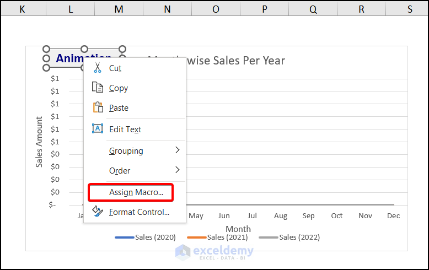Select column header P

[x=265, y=9]
